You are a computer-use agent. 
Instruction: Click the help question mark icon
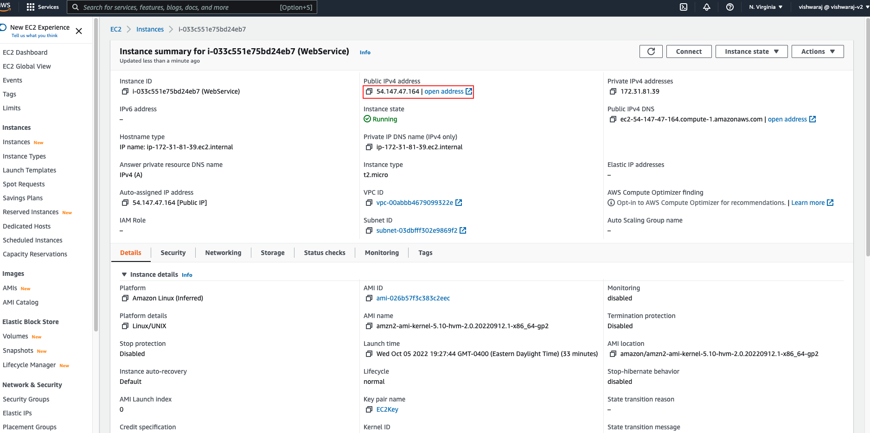729,7
